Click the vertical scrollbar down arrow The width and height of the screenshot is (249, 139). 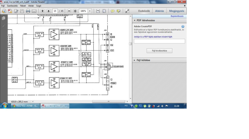coord(130,98)
